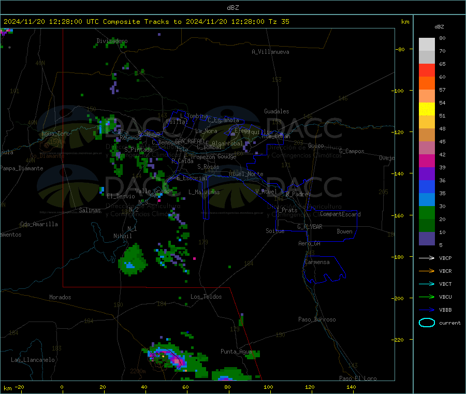The image size is (466, 394).
Task: Click the white VBCP arrow in the legend
Action: click(x=427, y=258)
